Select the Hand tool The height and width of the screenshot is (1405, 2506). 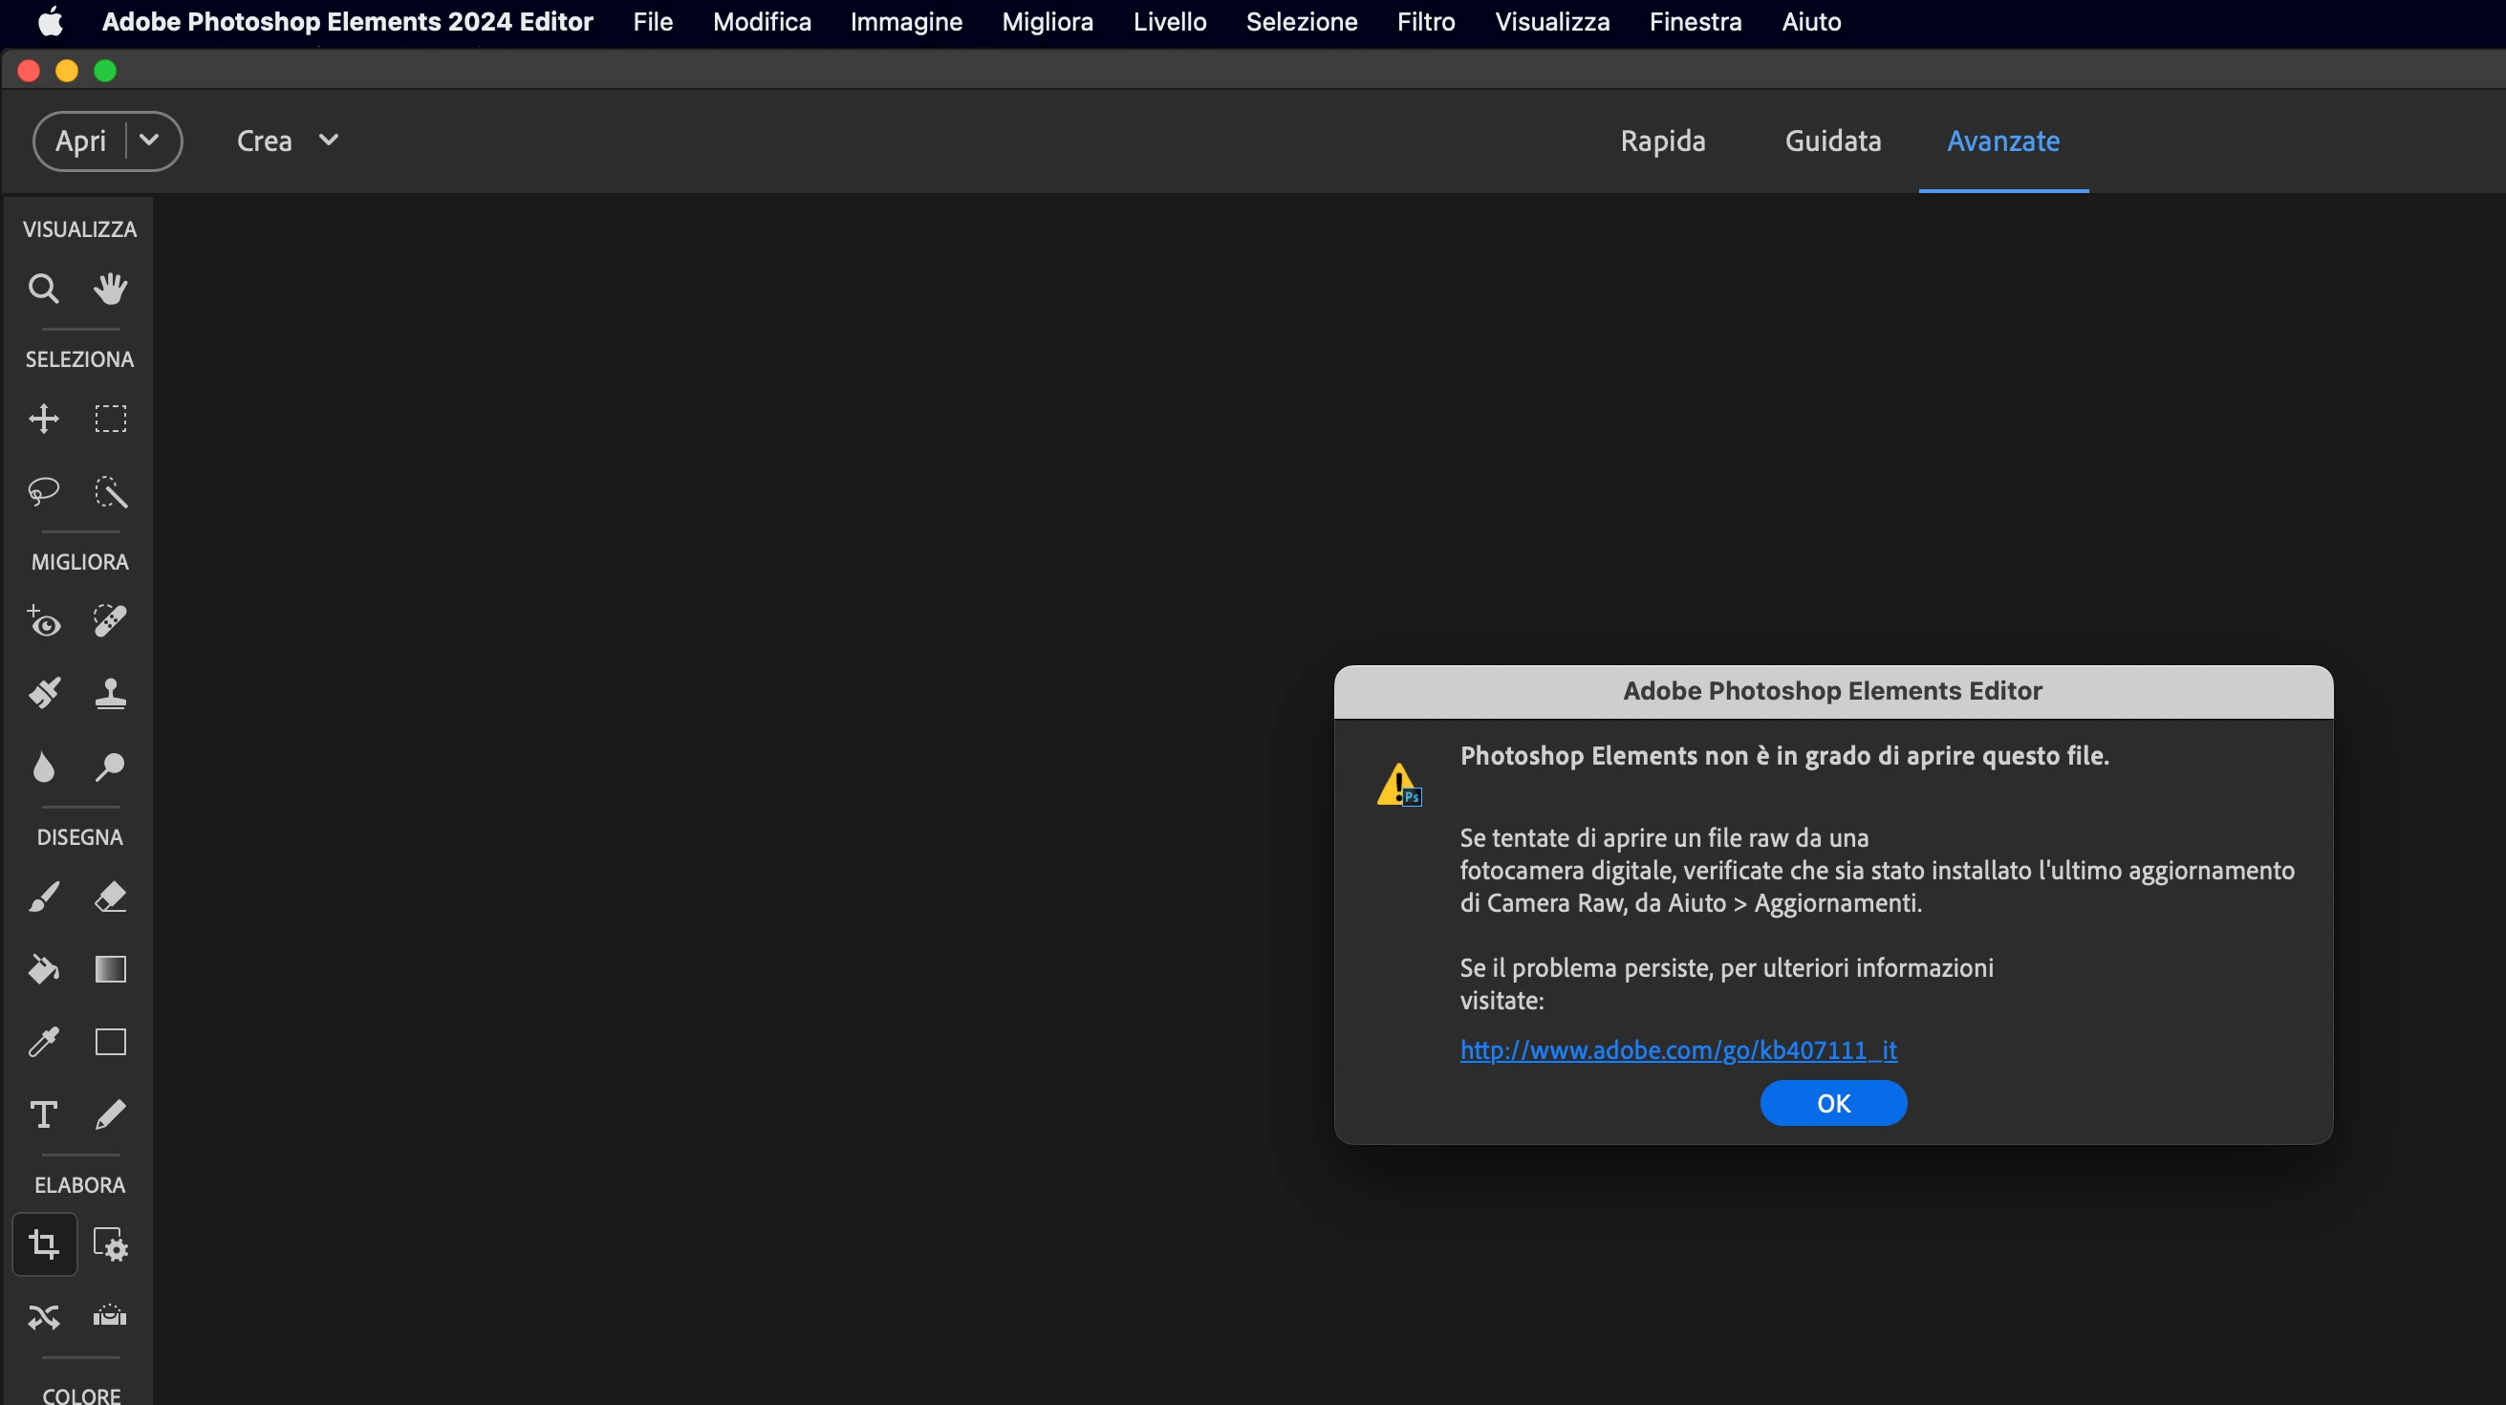click(x=110, y=289)
